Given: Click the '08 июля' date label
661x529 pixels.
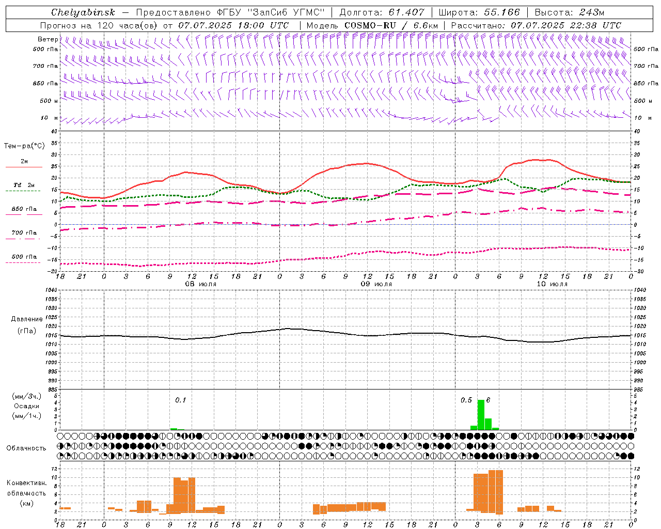Looking at the screenshot, I should click(201, 284).
